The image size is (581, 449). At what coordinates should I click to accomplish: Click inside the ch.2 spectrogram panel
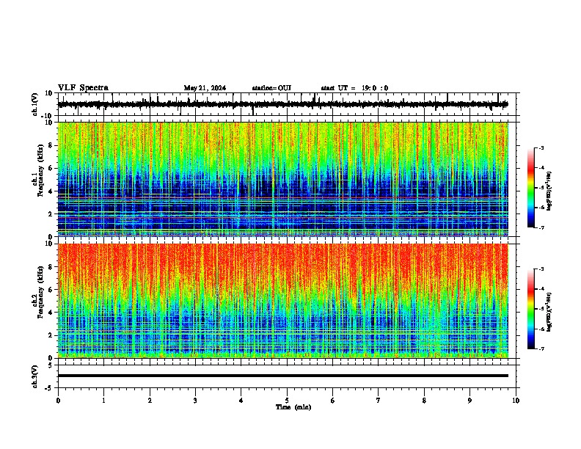point(283,301)
